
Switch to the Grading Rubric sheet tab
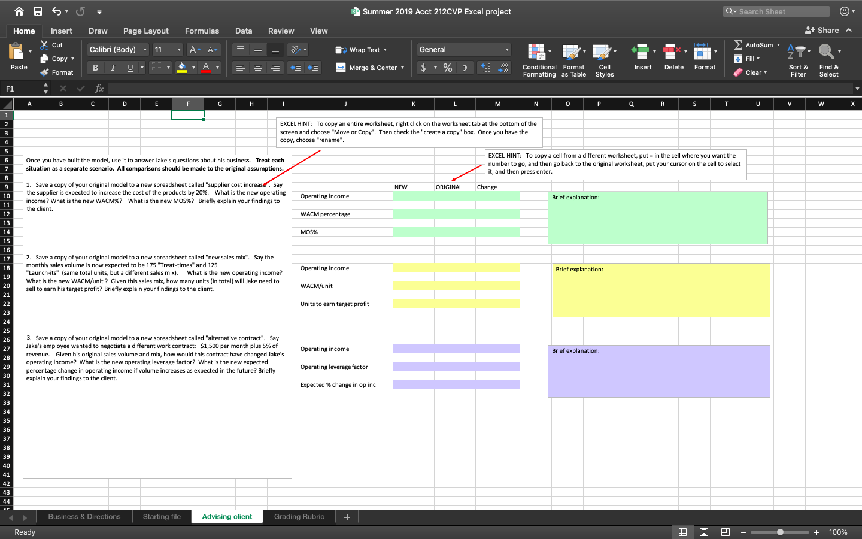[x=299, y=517]
